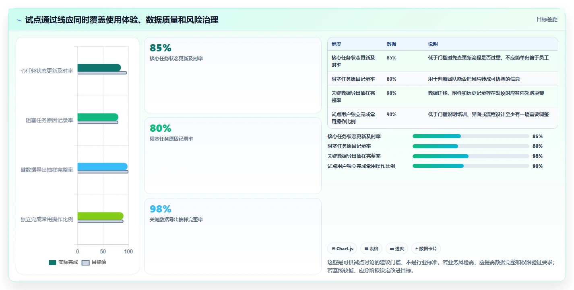The image size is (574, 290).
Task: Click the 核心任务状态更新及时率 caption under the 85% card
Action: (x=176, y=59)
